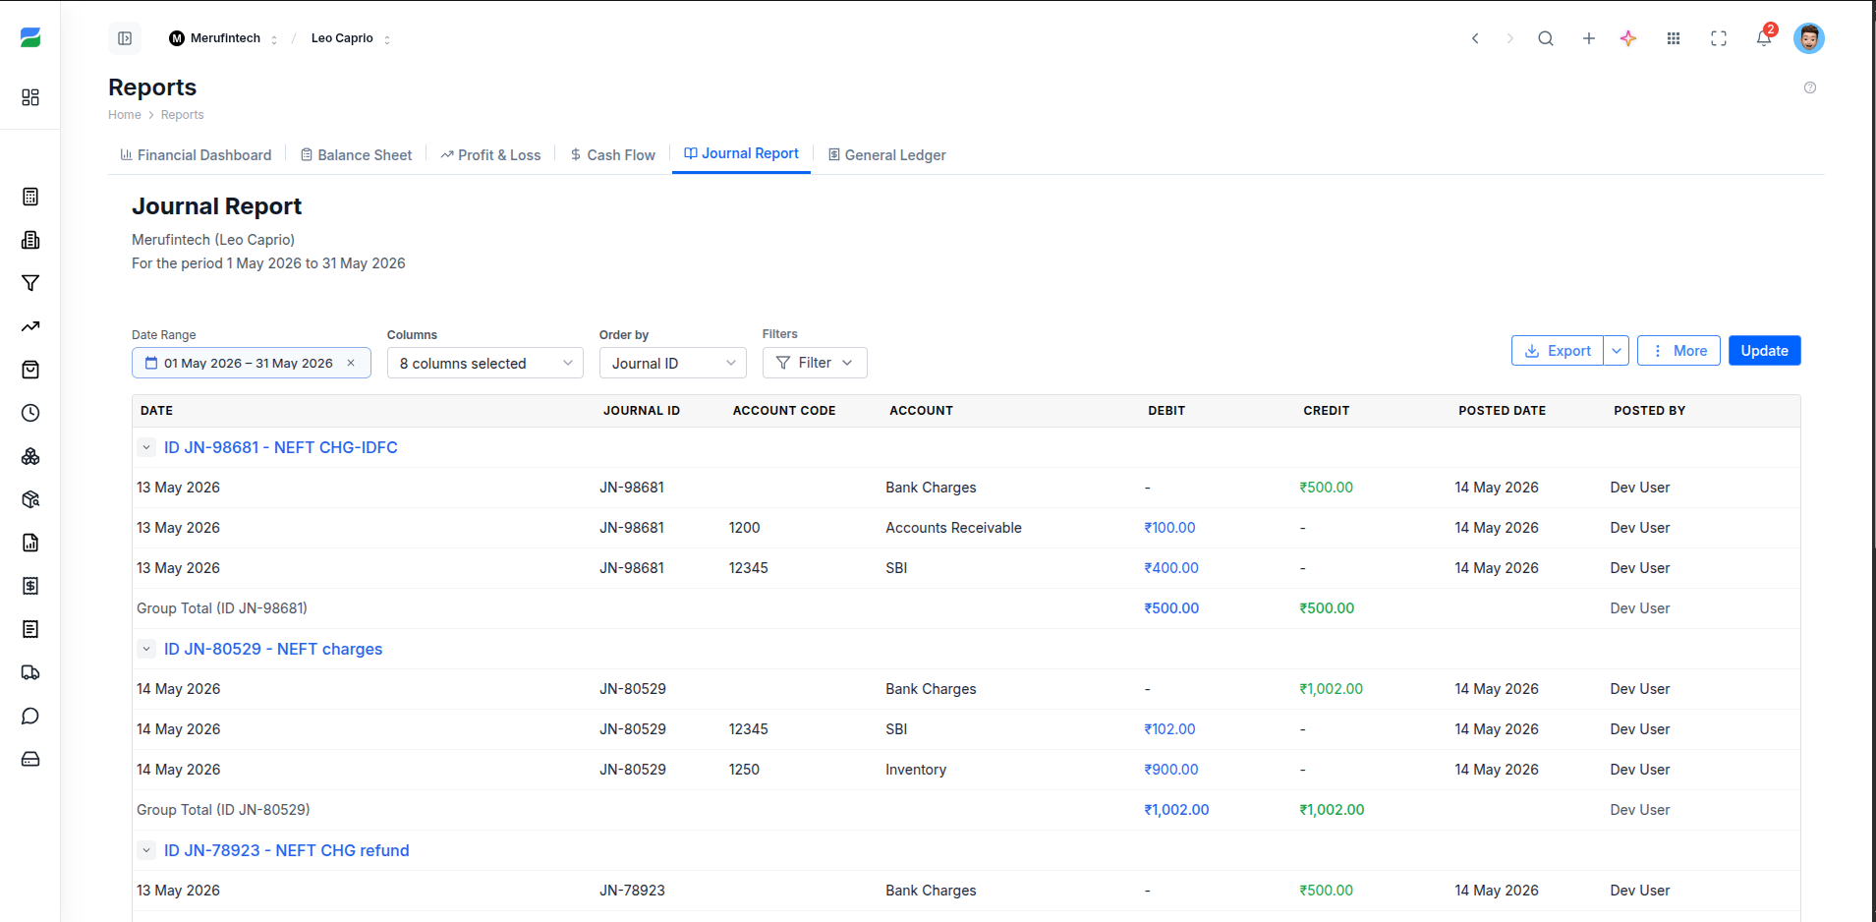Viewport: 1876px width, 922px height.
Task: Click the Accounts Receivable account cell
Action: tap(954, 528)
